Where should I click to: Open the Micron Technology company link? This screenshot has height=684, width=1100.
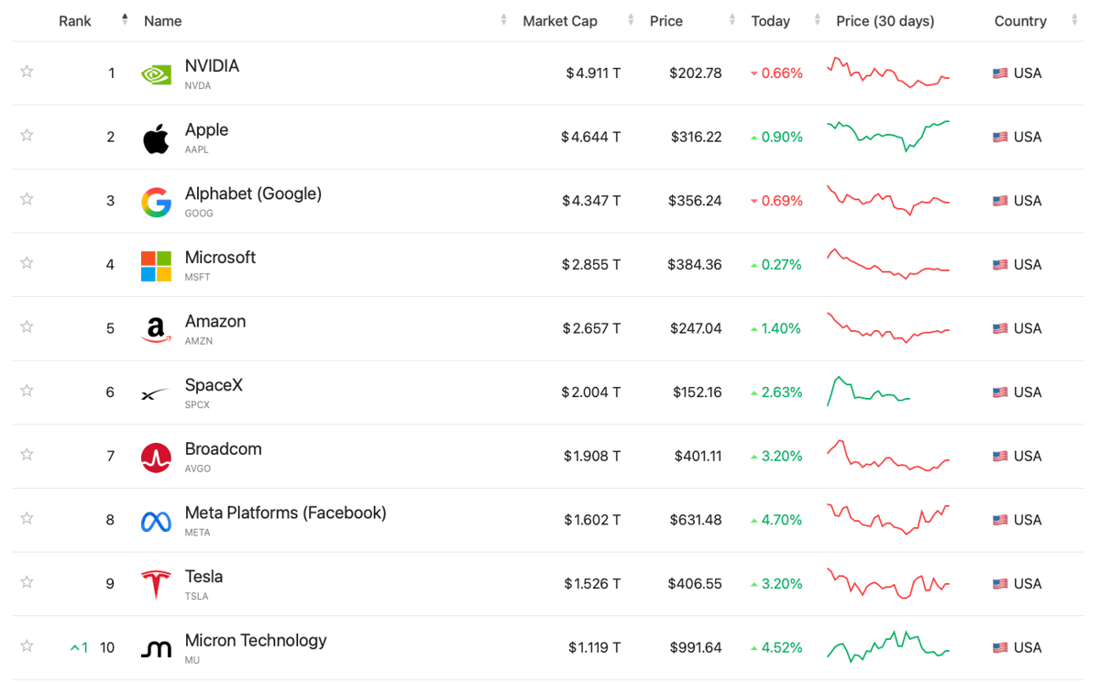tap(256, 641)
